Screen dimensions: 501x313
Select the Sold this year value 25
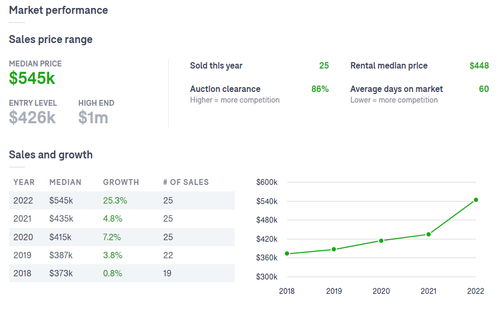click(324, 65)
